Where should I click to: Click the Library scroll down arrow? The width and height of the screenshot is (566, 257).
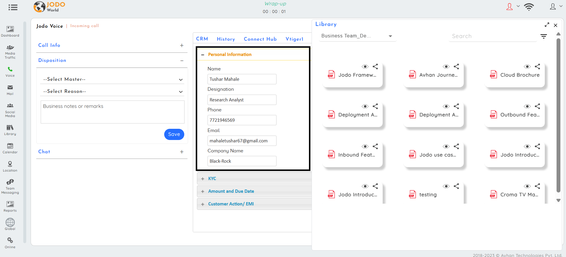(558, 200)
